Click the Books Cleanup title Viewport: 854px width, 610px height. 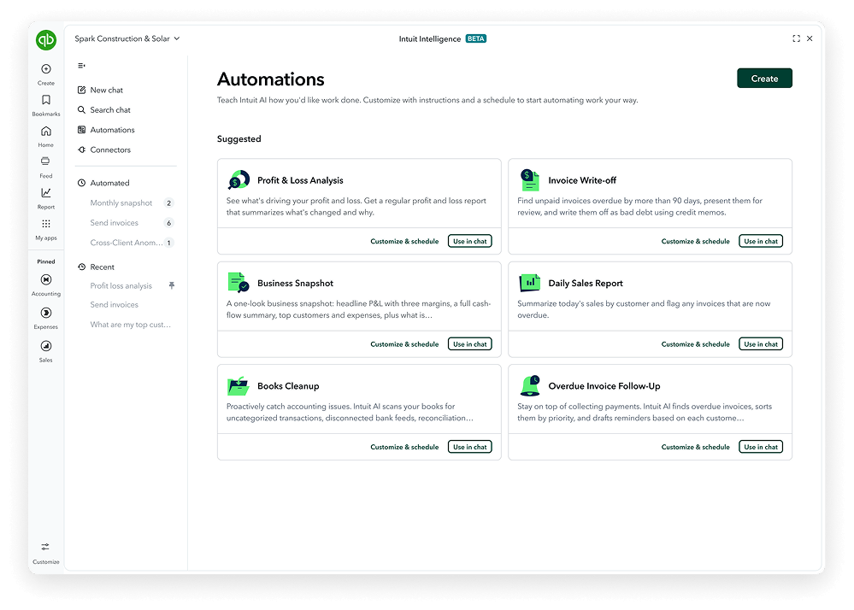point(288,386)
